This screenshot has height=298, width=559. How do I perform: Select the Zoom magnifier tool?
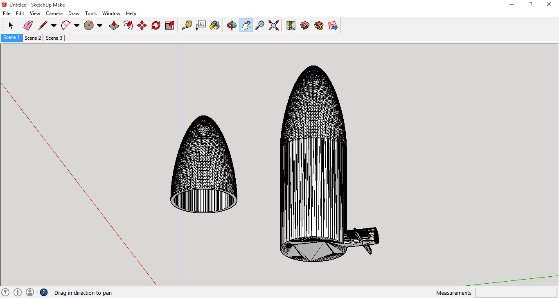(x=260, y=25)
